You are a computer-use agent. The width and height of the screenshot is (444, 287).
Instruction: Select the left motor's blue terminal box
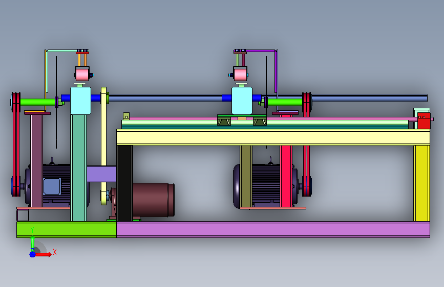(52, 186)
